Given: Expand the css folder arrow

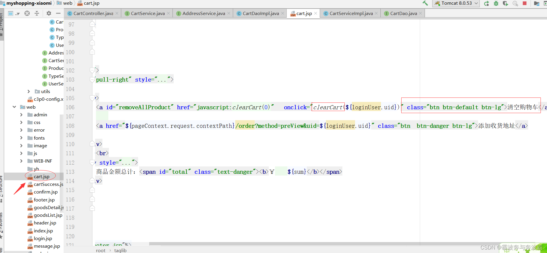Looking at the screenshot, I should click(x=21, y=122).
